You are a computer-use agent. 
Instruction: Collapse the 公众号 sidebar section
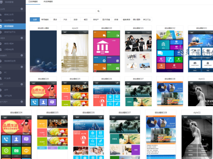tap(22, 9)
